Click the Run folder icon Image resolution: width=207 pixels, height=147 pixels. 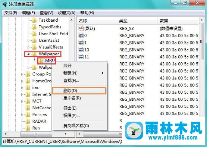tap(28, 128)
